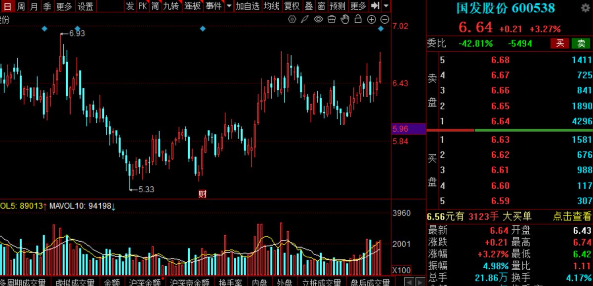The height and width of the screenshot is (286, 593).
Task: Click buy level 1 price 6.63
Action: pos(500,140)
